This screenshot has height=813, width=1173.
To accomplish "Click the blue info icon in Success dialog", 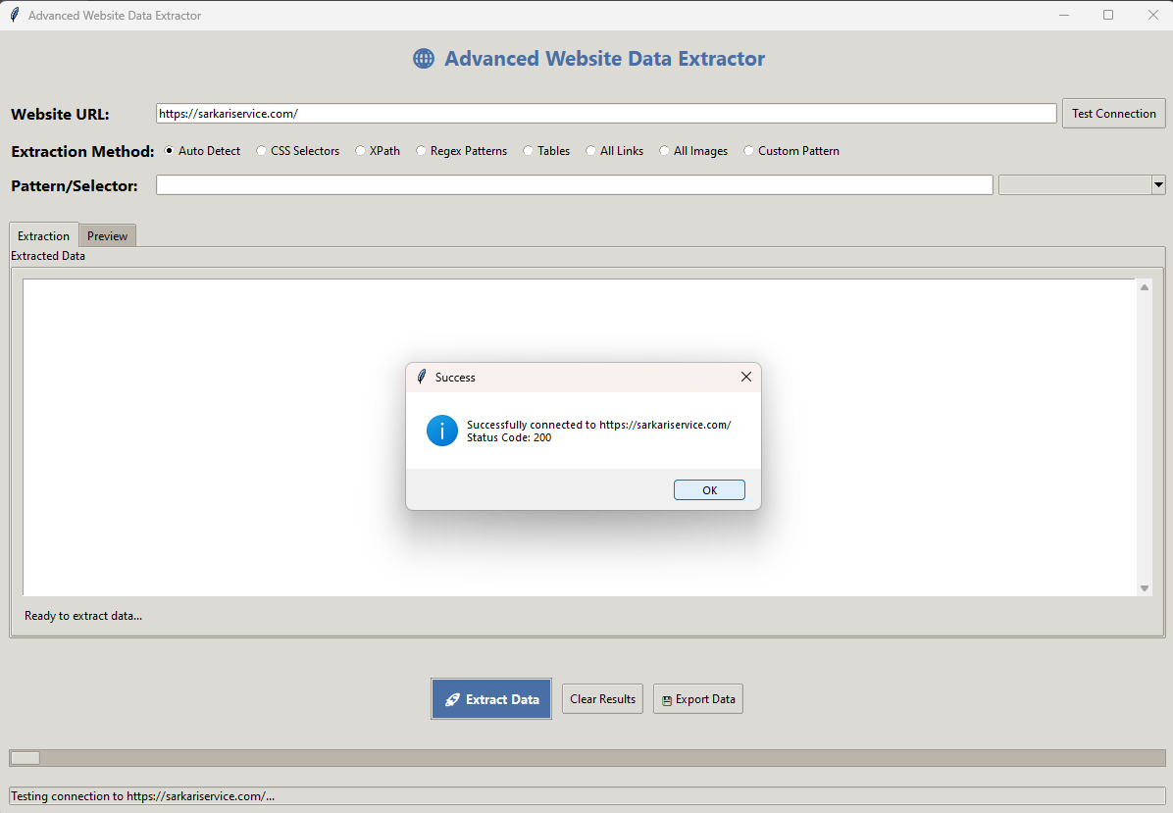I will click(442, 431).
